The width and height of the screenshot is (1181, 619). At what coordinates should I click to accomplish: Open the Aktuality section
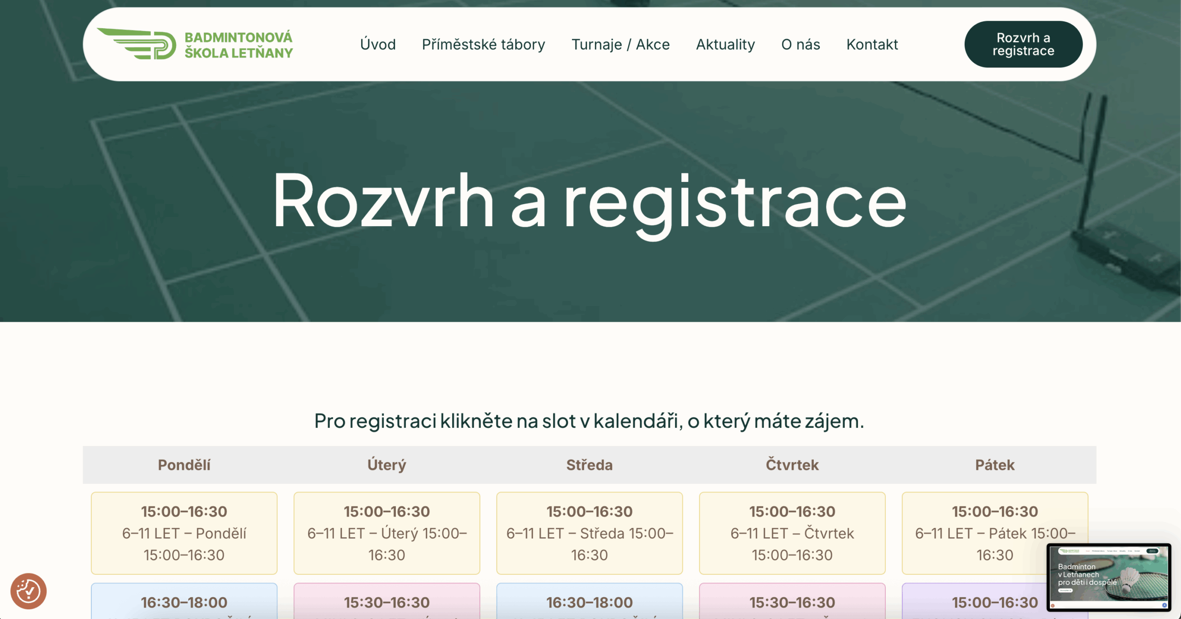tap(725, 44)
